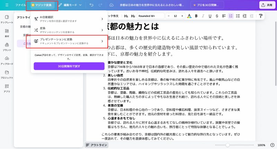Click the undo arrow icon
The width and height of the screenshot is (277, 149).
(x=91, y=5)
